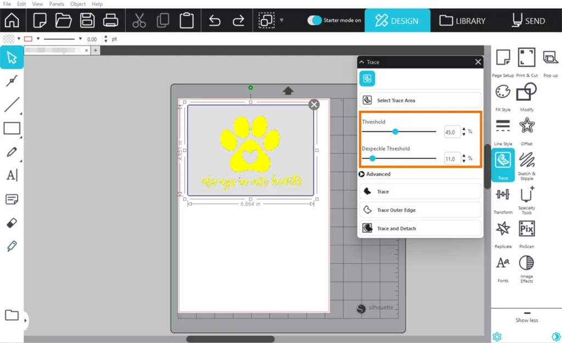Image resolution: width=562 pixels, height=343 pixels.
Task: Collapse the Trace panel with chevron
Action: tap(362, 62)
